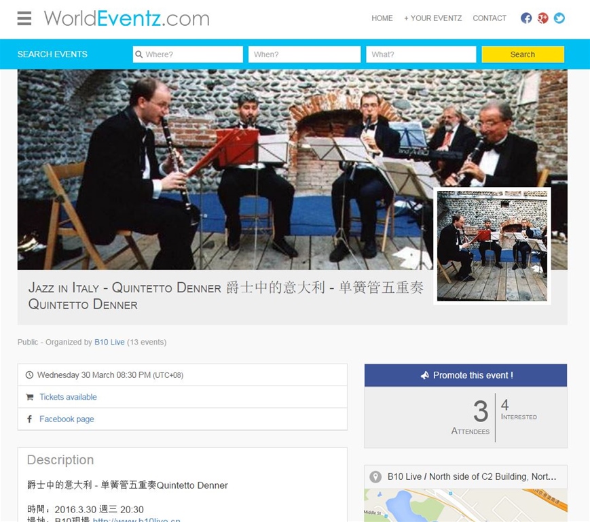Click the map pin icon by venue
Viewport: 590px width, 522px height.
click(375, 477)
